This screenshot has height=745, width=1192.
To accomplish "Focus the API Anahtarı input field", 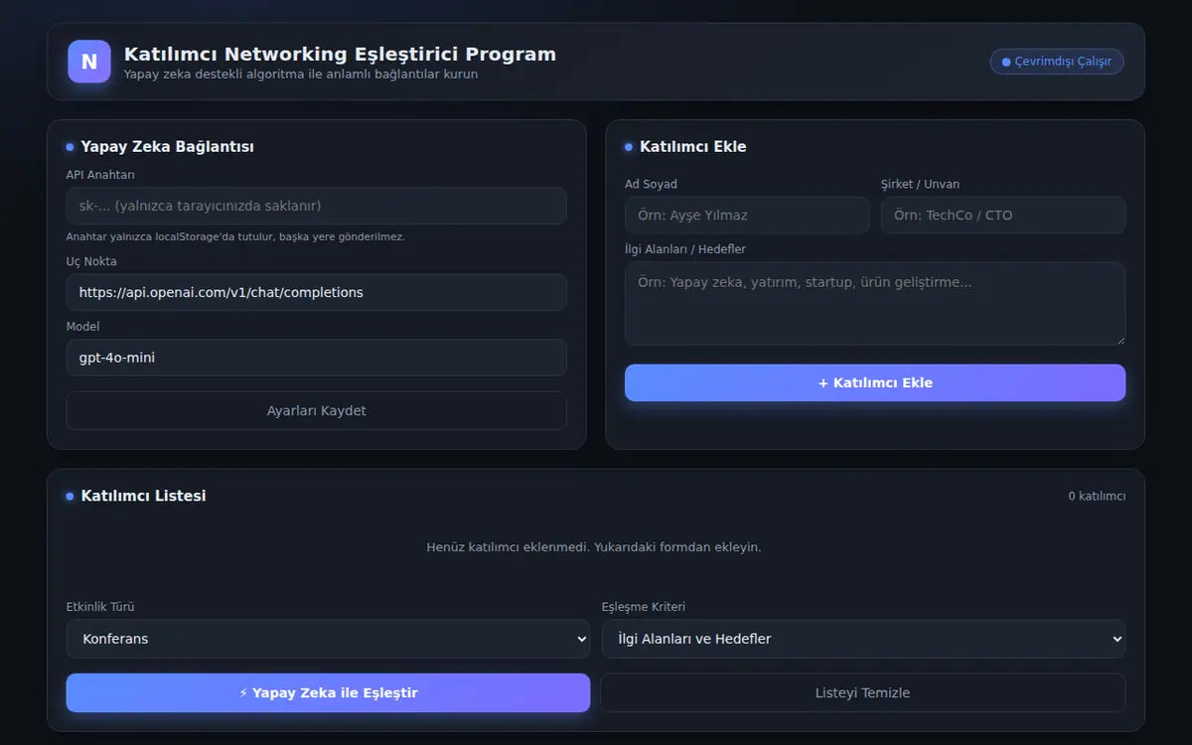I will click(317, 206).
